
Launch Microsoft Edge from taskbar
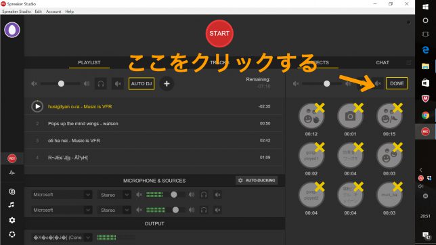(425, 50)
